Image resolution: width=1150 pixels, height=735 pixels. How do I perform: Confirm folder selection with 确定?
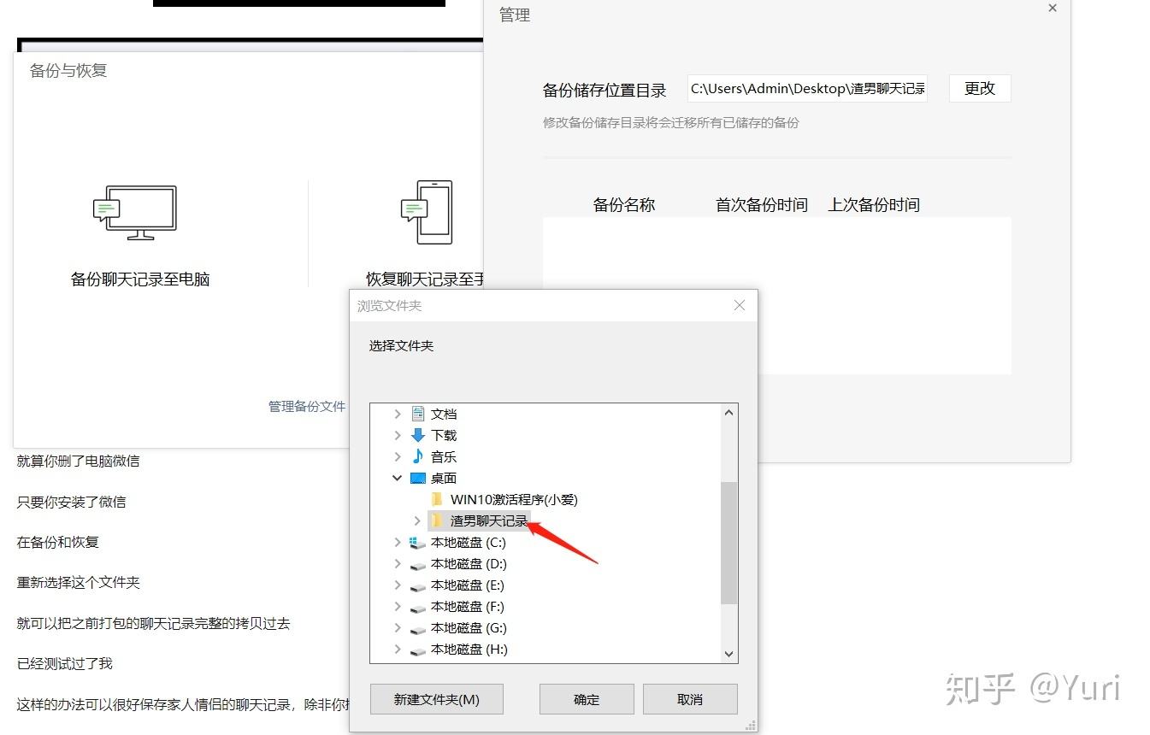587,699
